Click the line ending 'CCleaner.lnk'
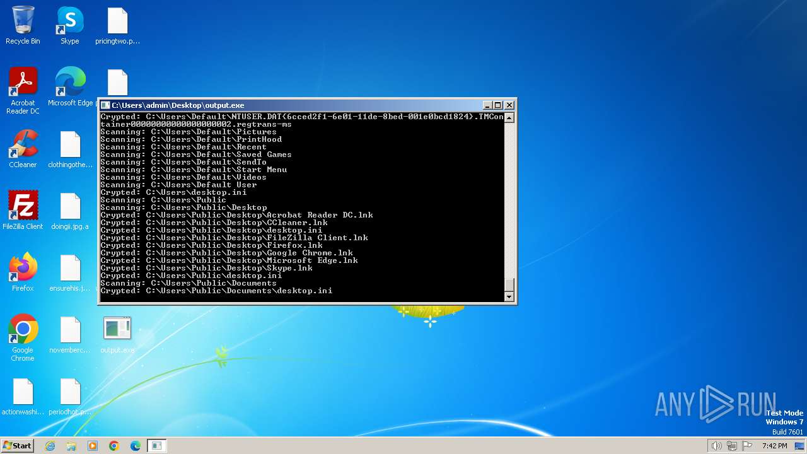 (214, 223)
